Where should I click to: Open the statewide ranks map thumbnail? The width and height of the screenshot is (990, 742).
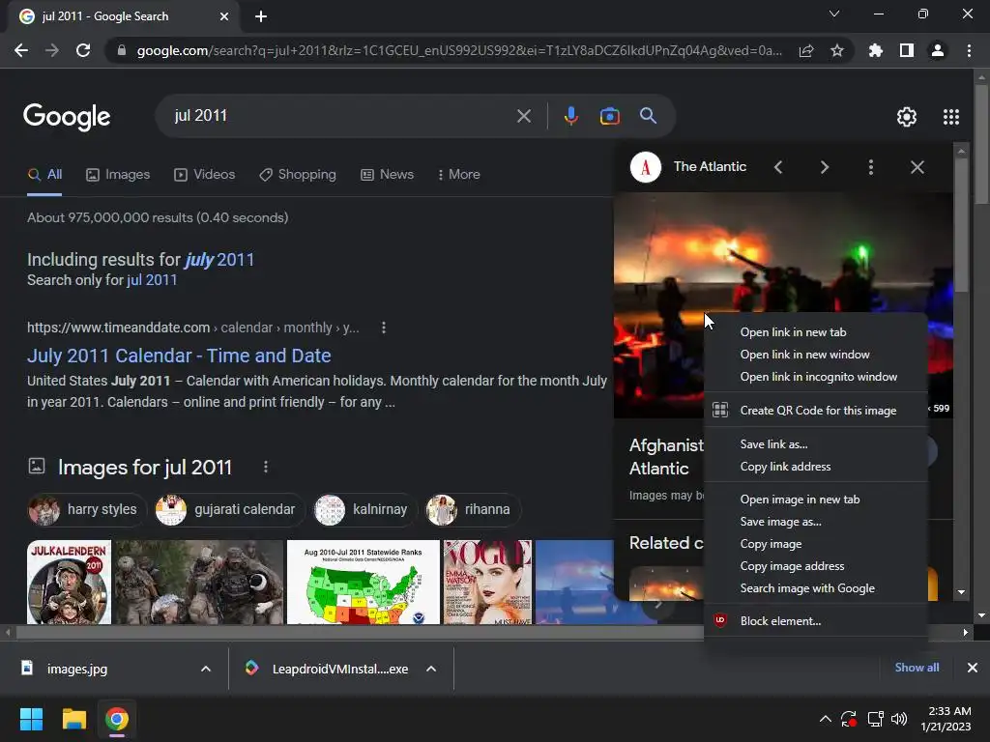pos(364,582)
